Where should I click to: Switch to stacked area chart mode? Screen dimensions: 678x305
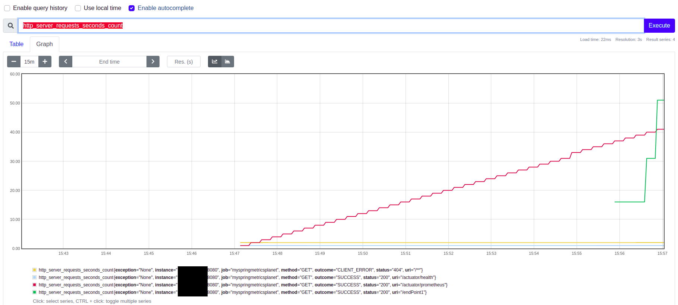click(x=227, y=62)
